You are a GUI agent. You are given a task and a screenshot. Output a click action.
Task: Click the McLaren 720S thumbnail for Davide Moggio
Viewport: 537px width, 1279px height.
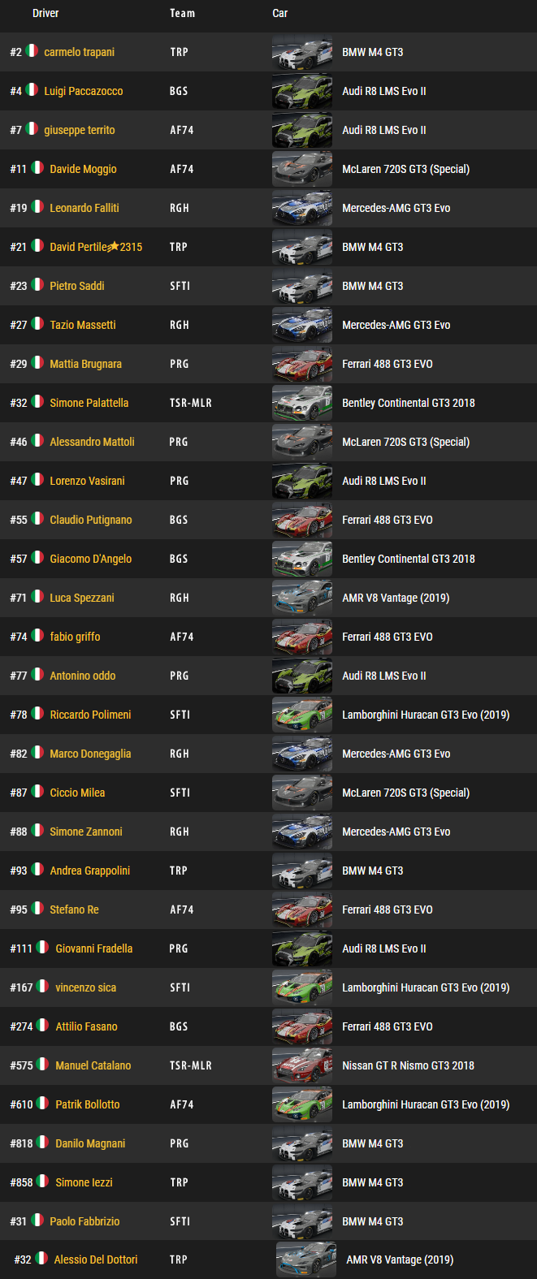[302, 169]
